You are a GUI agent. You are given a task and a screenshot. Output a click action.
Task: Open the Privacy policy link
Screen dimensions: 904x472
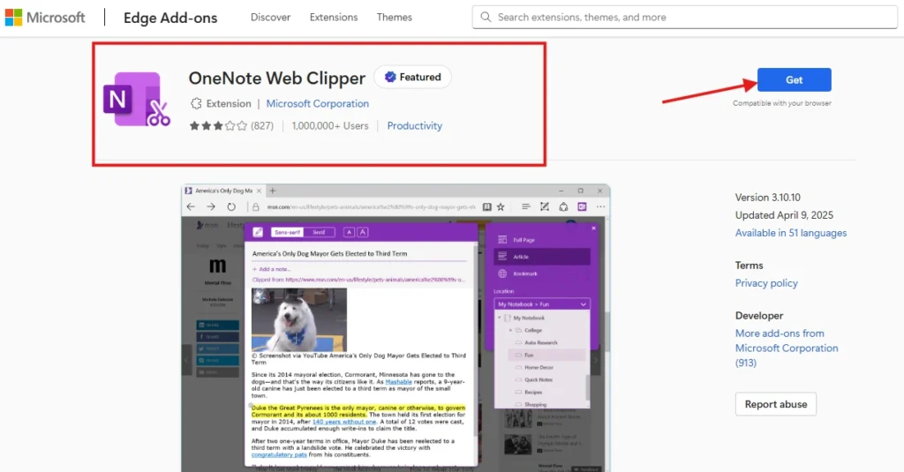tap(766, 283)
